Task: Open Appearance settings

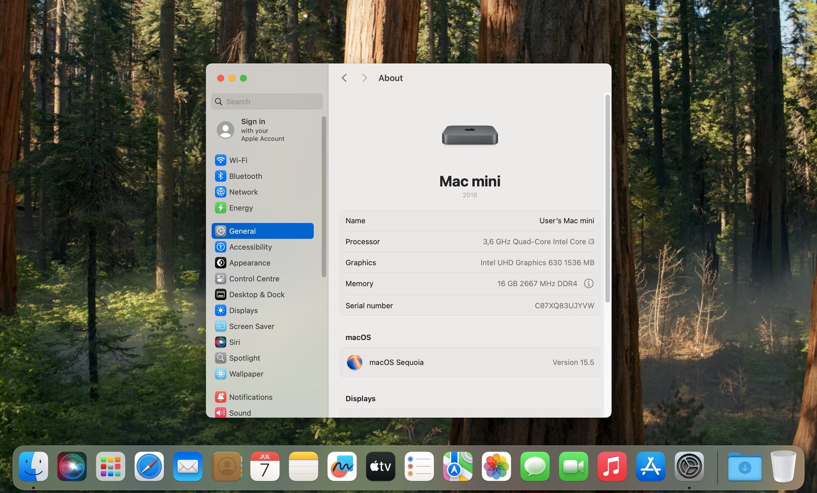Action: click(262, 263)
